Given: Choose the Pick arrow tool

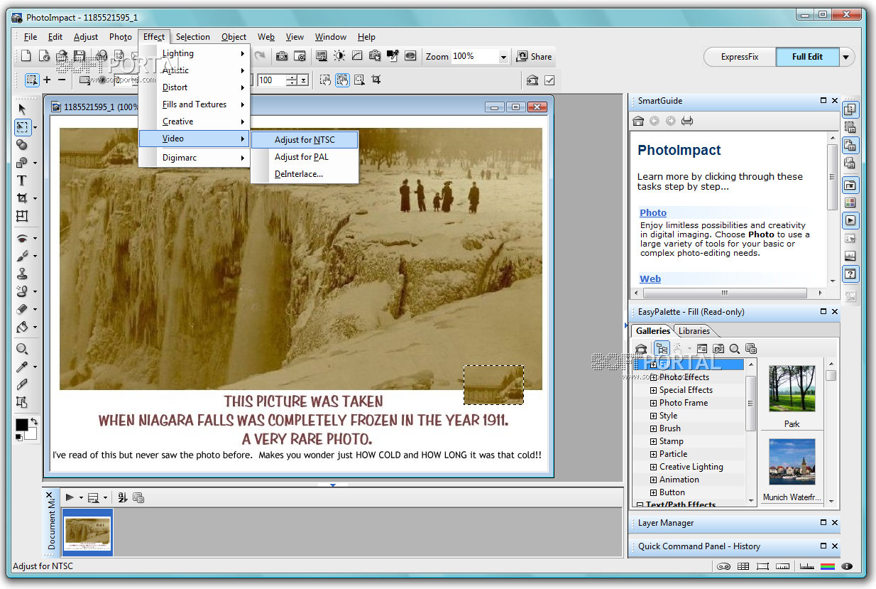Looking at the screenshot, I should point(22,109).
